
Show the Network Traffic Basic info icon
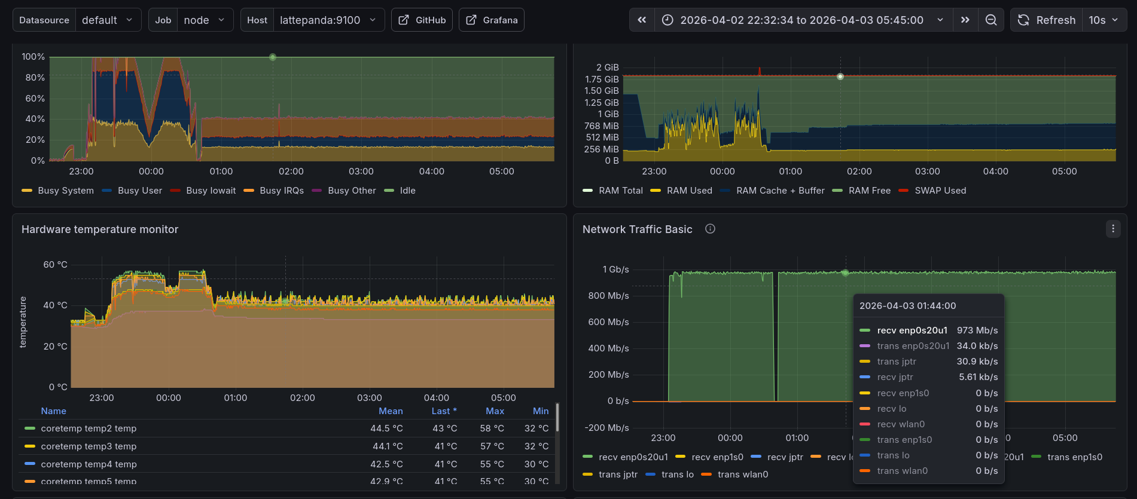point(710,229)
